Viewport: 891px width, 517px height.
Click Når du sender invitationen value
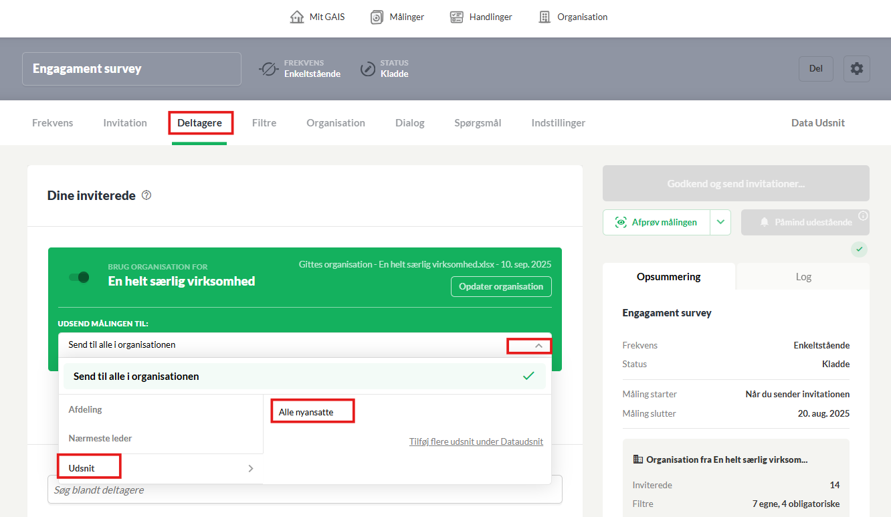797,394
